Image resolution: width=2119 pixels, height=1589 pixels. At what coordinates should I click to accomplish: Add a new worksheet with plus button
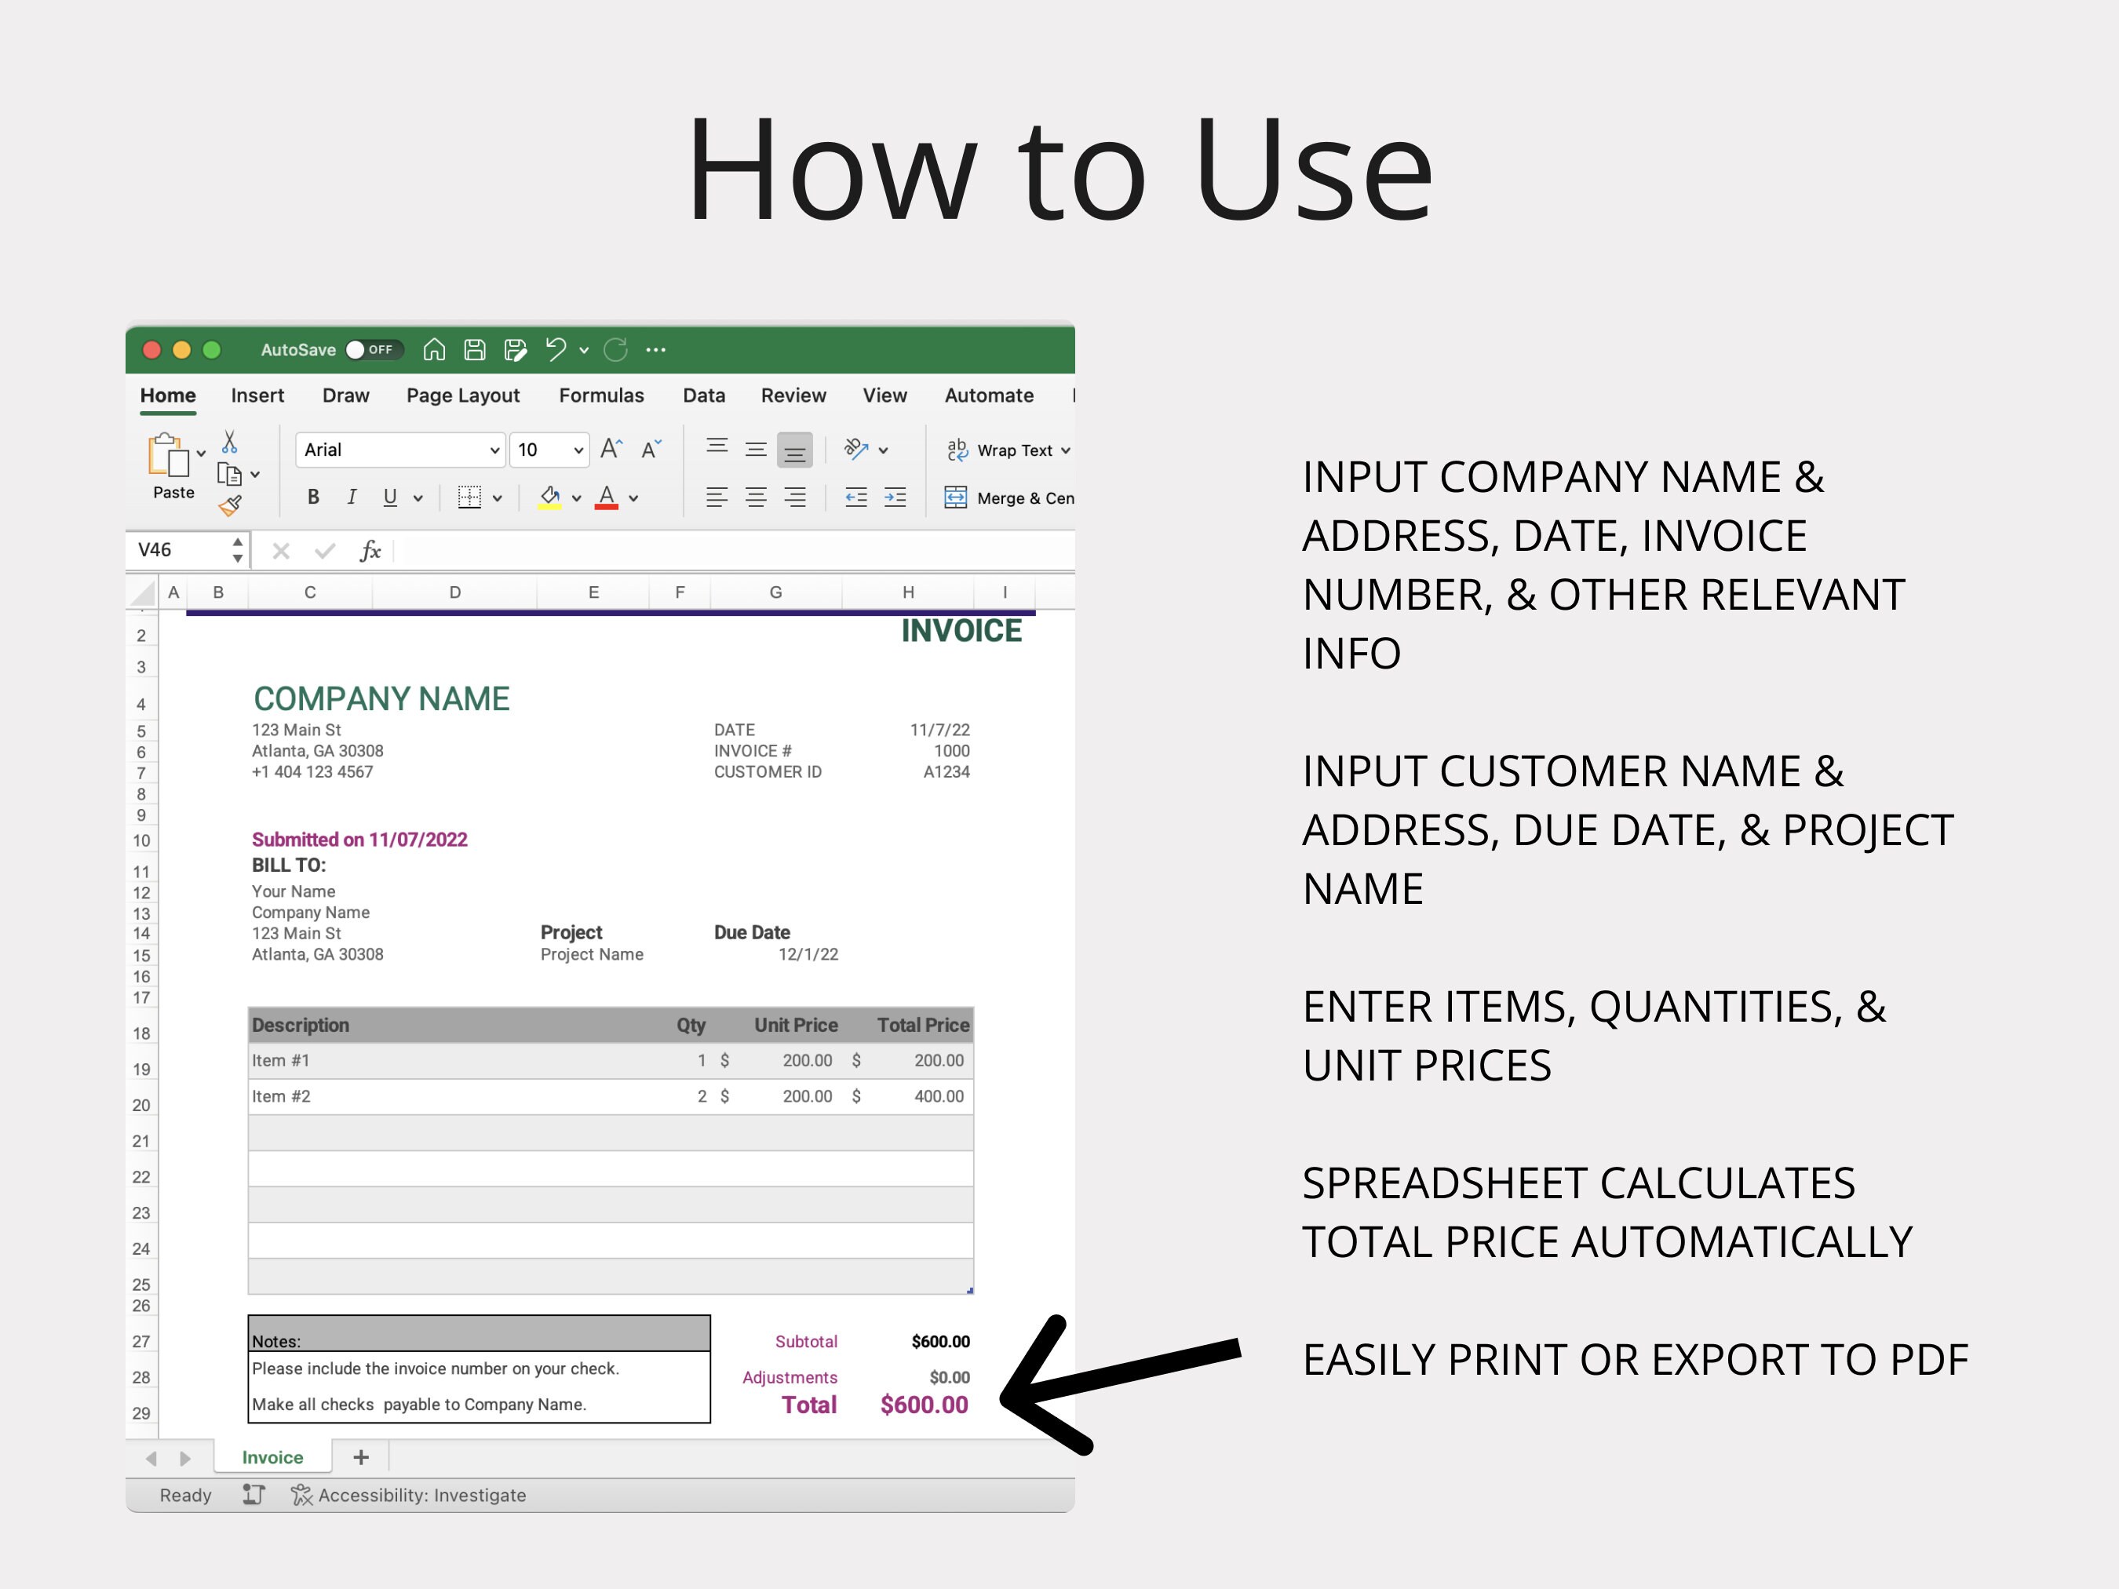coord(361,1457)
